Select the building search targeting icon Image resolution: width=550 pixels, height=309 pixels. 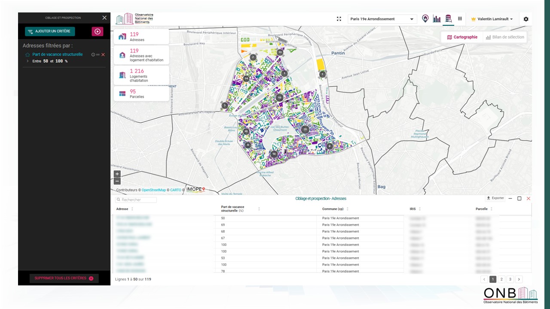pyautogui.click(x=448, y=18)
